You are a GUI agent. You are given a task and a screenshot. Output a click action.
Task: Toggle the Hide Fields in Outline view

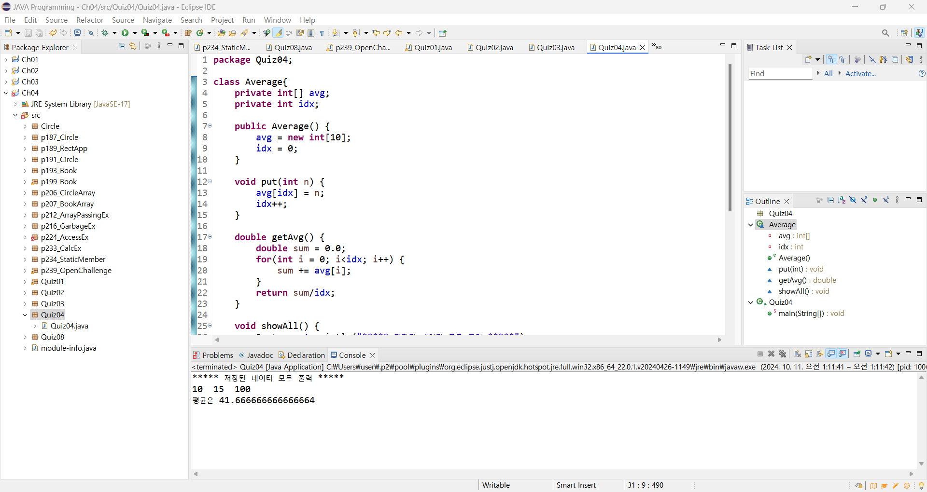point(853,200)
